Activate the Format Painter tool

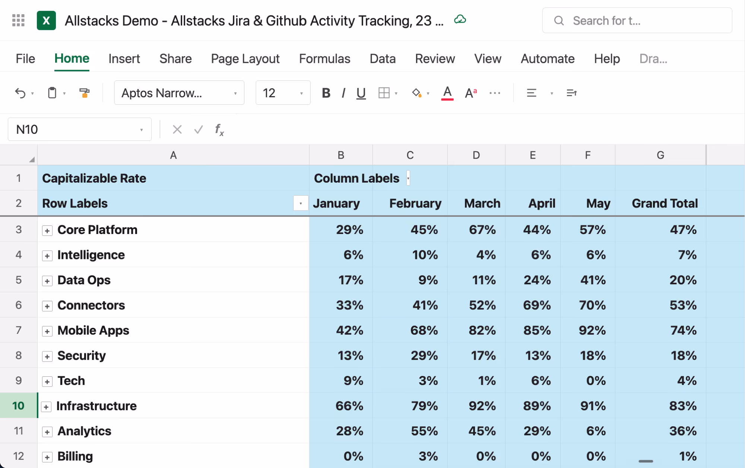click(85, 93)
